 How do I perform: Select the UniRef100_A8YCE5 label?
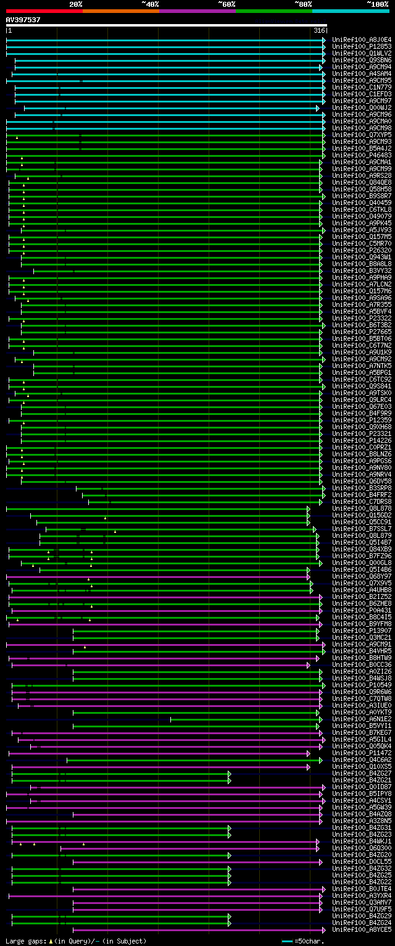click(x=362, y=929)
